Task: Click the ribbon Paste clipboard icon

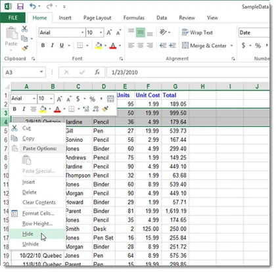Action: tap(11, 34)
